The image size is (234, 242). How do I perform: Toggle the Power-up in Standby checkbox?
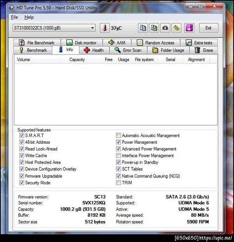(118, 162)
